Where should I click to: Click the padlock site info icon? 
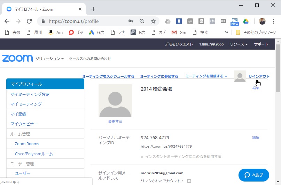pyautogui.click(x=43, y=21)
